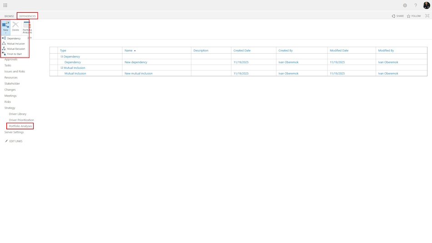Click Modified Date of New mutual inclusion row

[x=337, y=73]
